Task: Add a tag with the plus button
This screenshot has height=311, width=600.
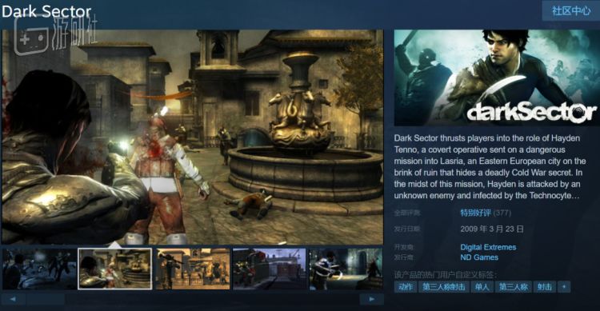Action: tap(564, 286)
